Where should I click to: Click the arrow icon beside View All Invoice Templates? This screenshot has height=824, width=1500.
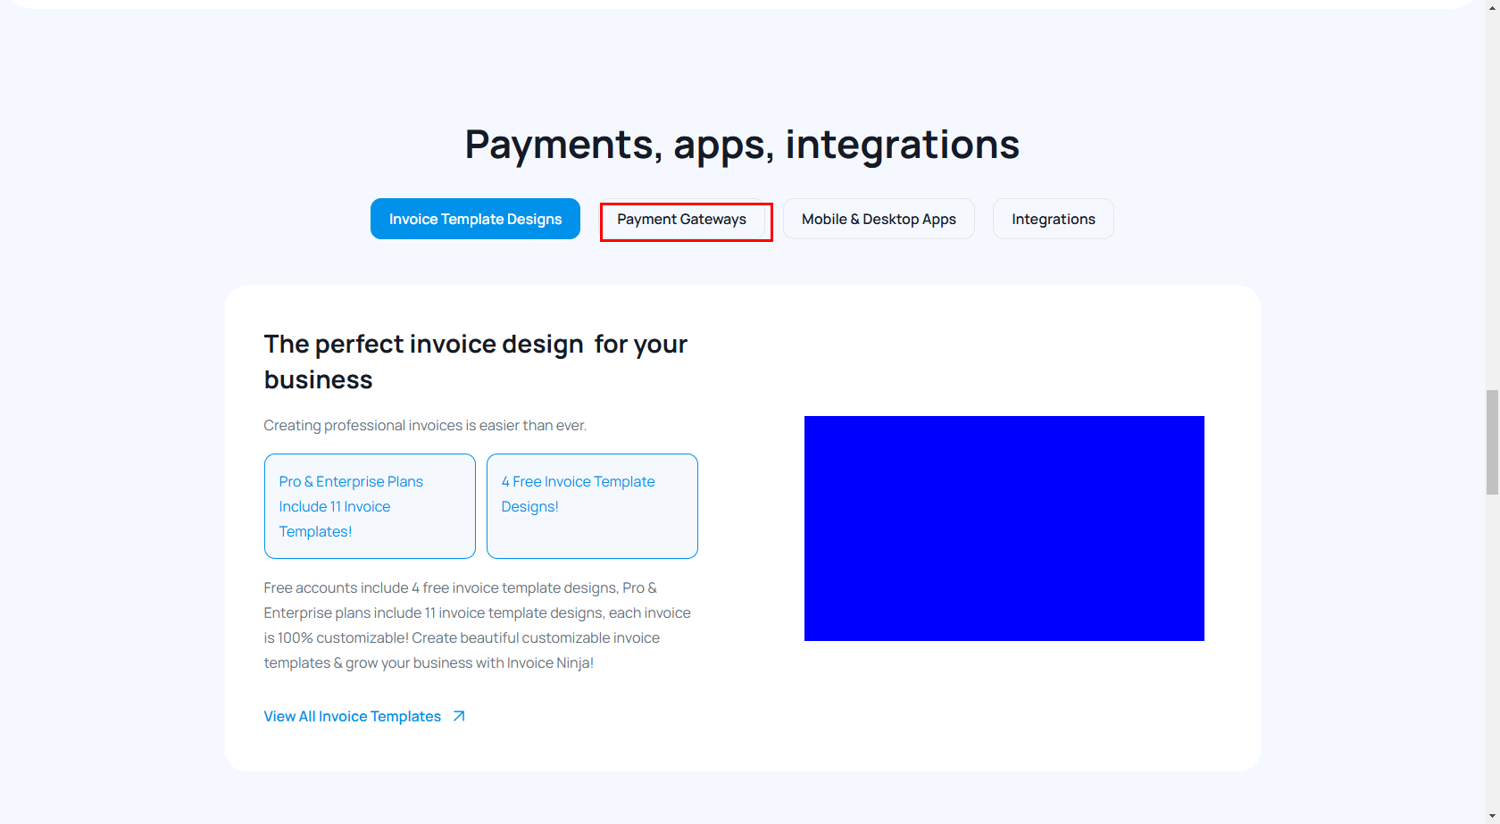point(459,716)
